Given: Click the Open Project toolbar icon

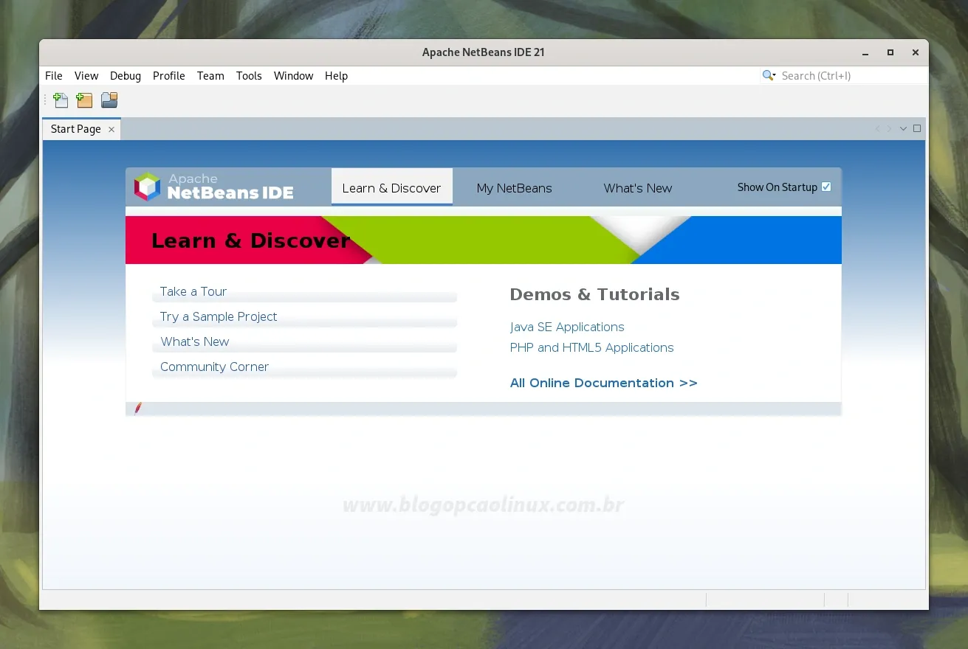Looking at the screenshot, I should pyautogui.click(x=109, y=100).
